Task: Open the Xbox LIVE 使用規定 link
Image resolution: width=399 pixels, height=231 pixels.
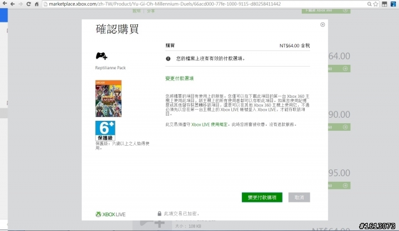Action: [x=209, y=125]
